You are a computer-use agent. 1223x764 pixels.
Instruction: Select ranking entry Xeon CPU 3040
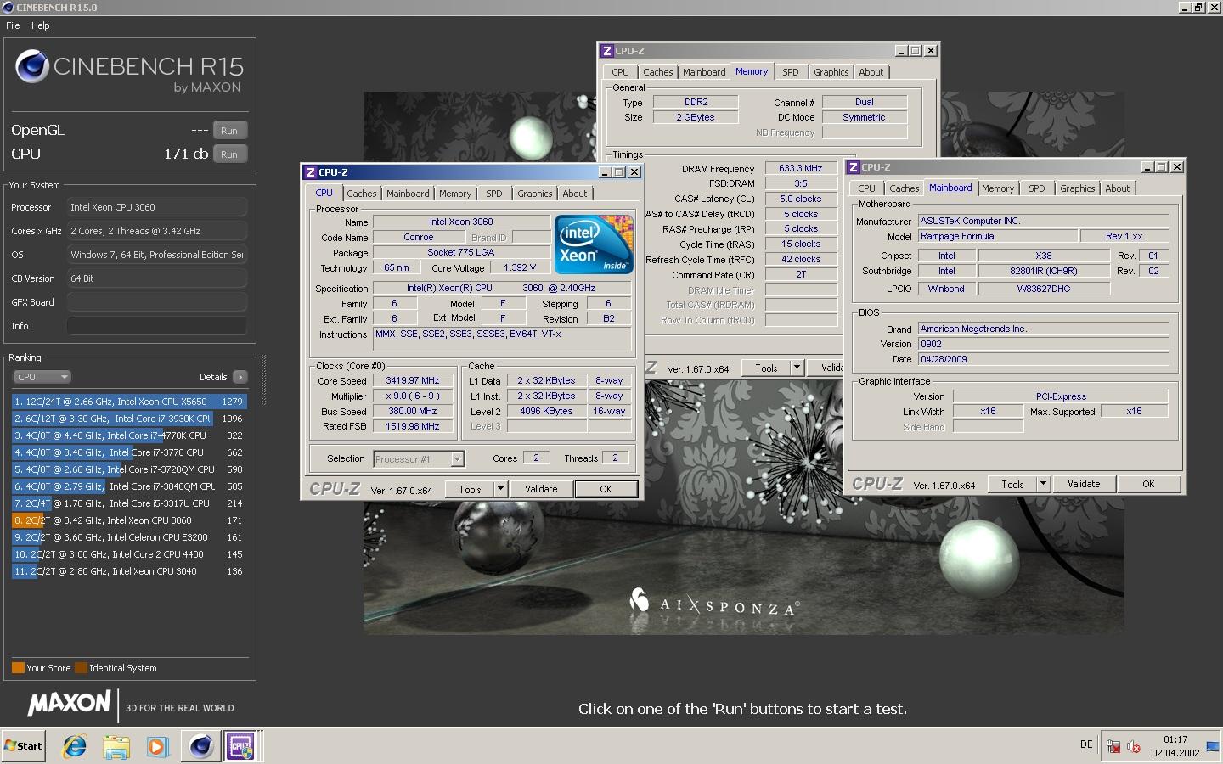pyautogui.click(x=129, y=571)
